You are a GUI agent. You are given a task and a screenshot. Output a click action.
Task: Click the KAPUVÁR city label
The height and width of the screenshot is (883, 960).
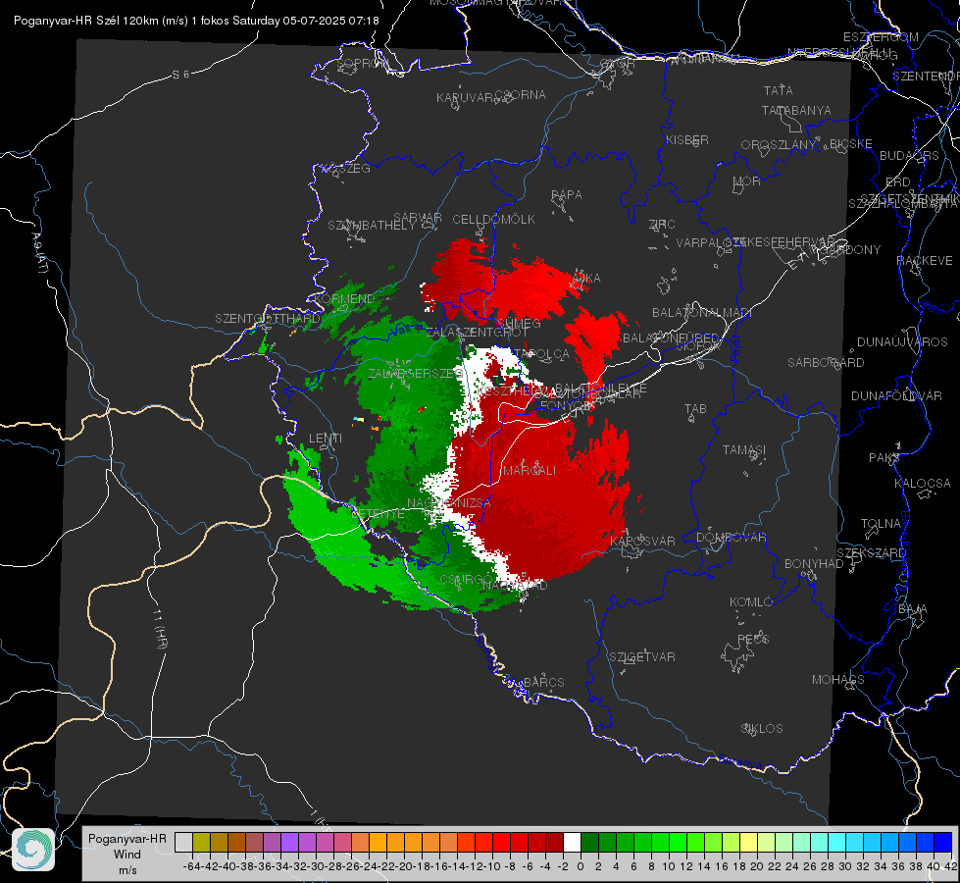pyautogui.click(x=465, y=98)
